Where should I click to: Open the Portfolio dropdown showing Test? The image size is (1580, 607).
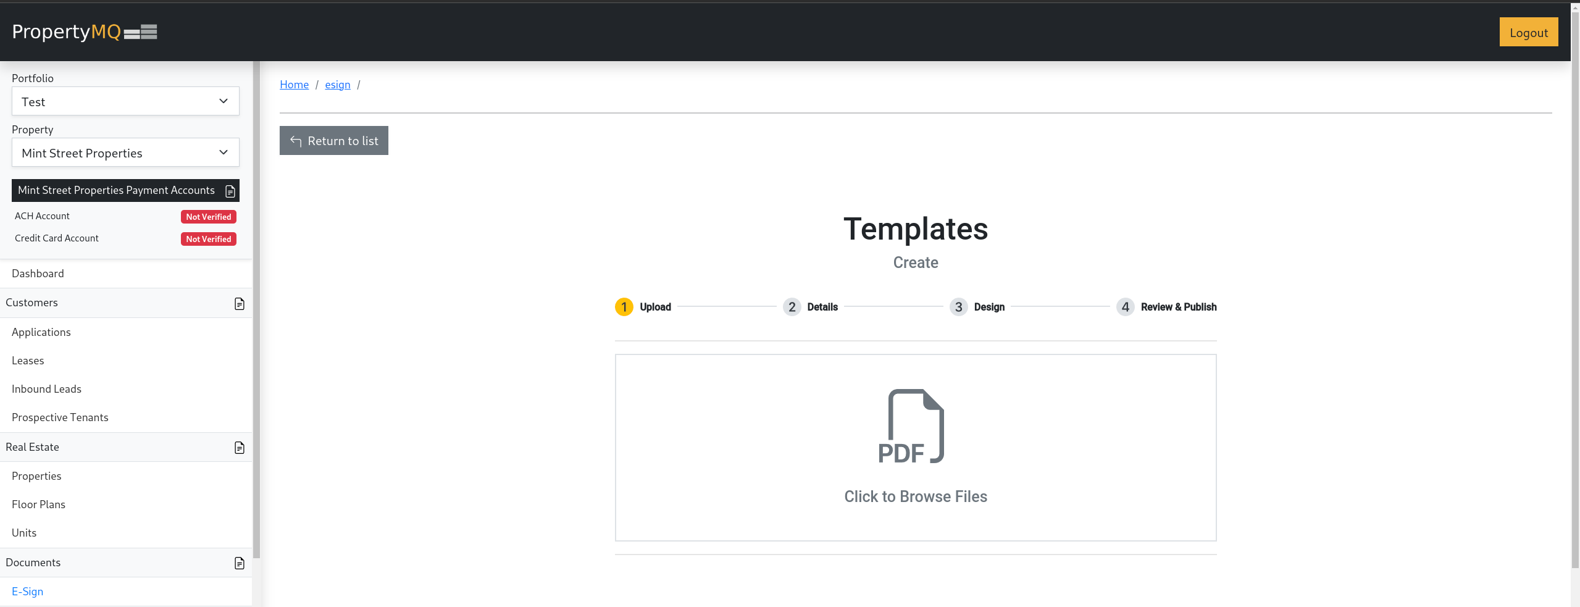click(125, 101)
